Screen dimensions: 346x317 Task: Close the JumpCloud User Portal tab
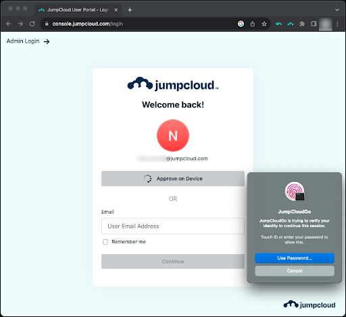tap(116, 10)
